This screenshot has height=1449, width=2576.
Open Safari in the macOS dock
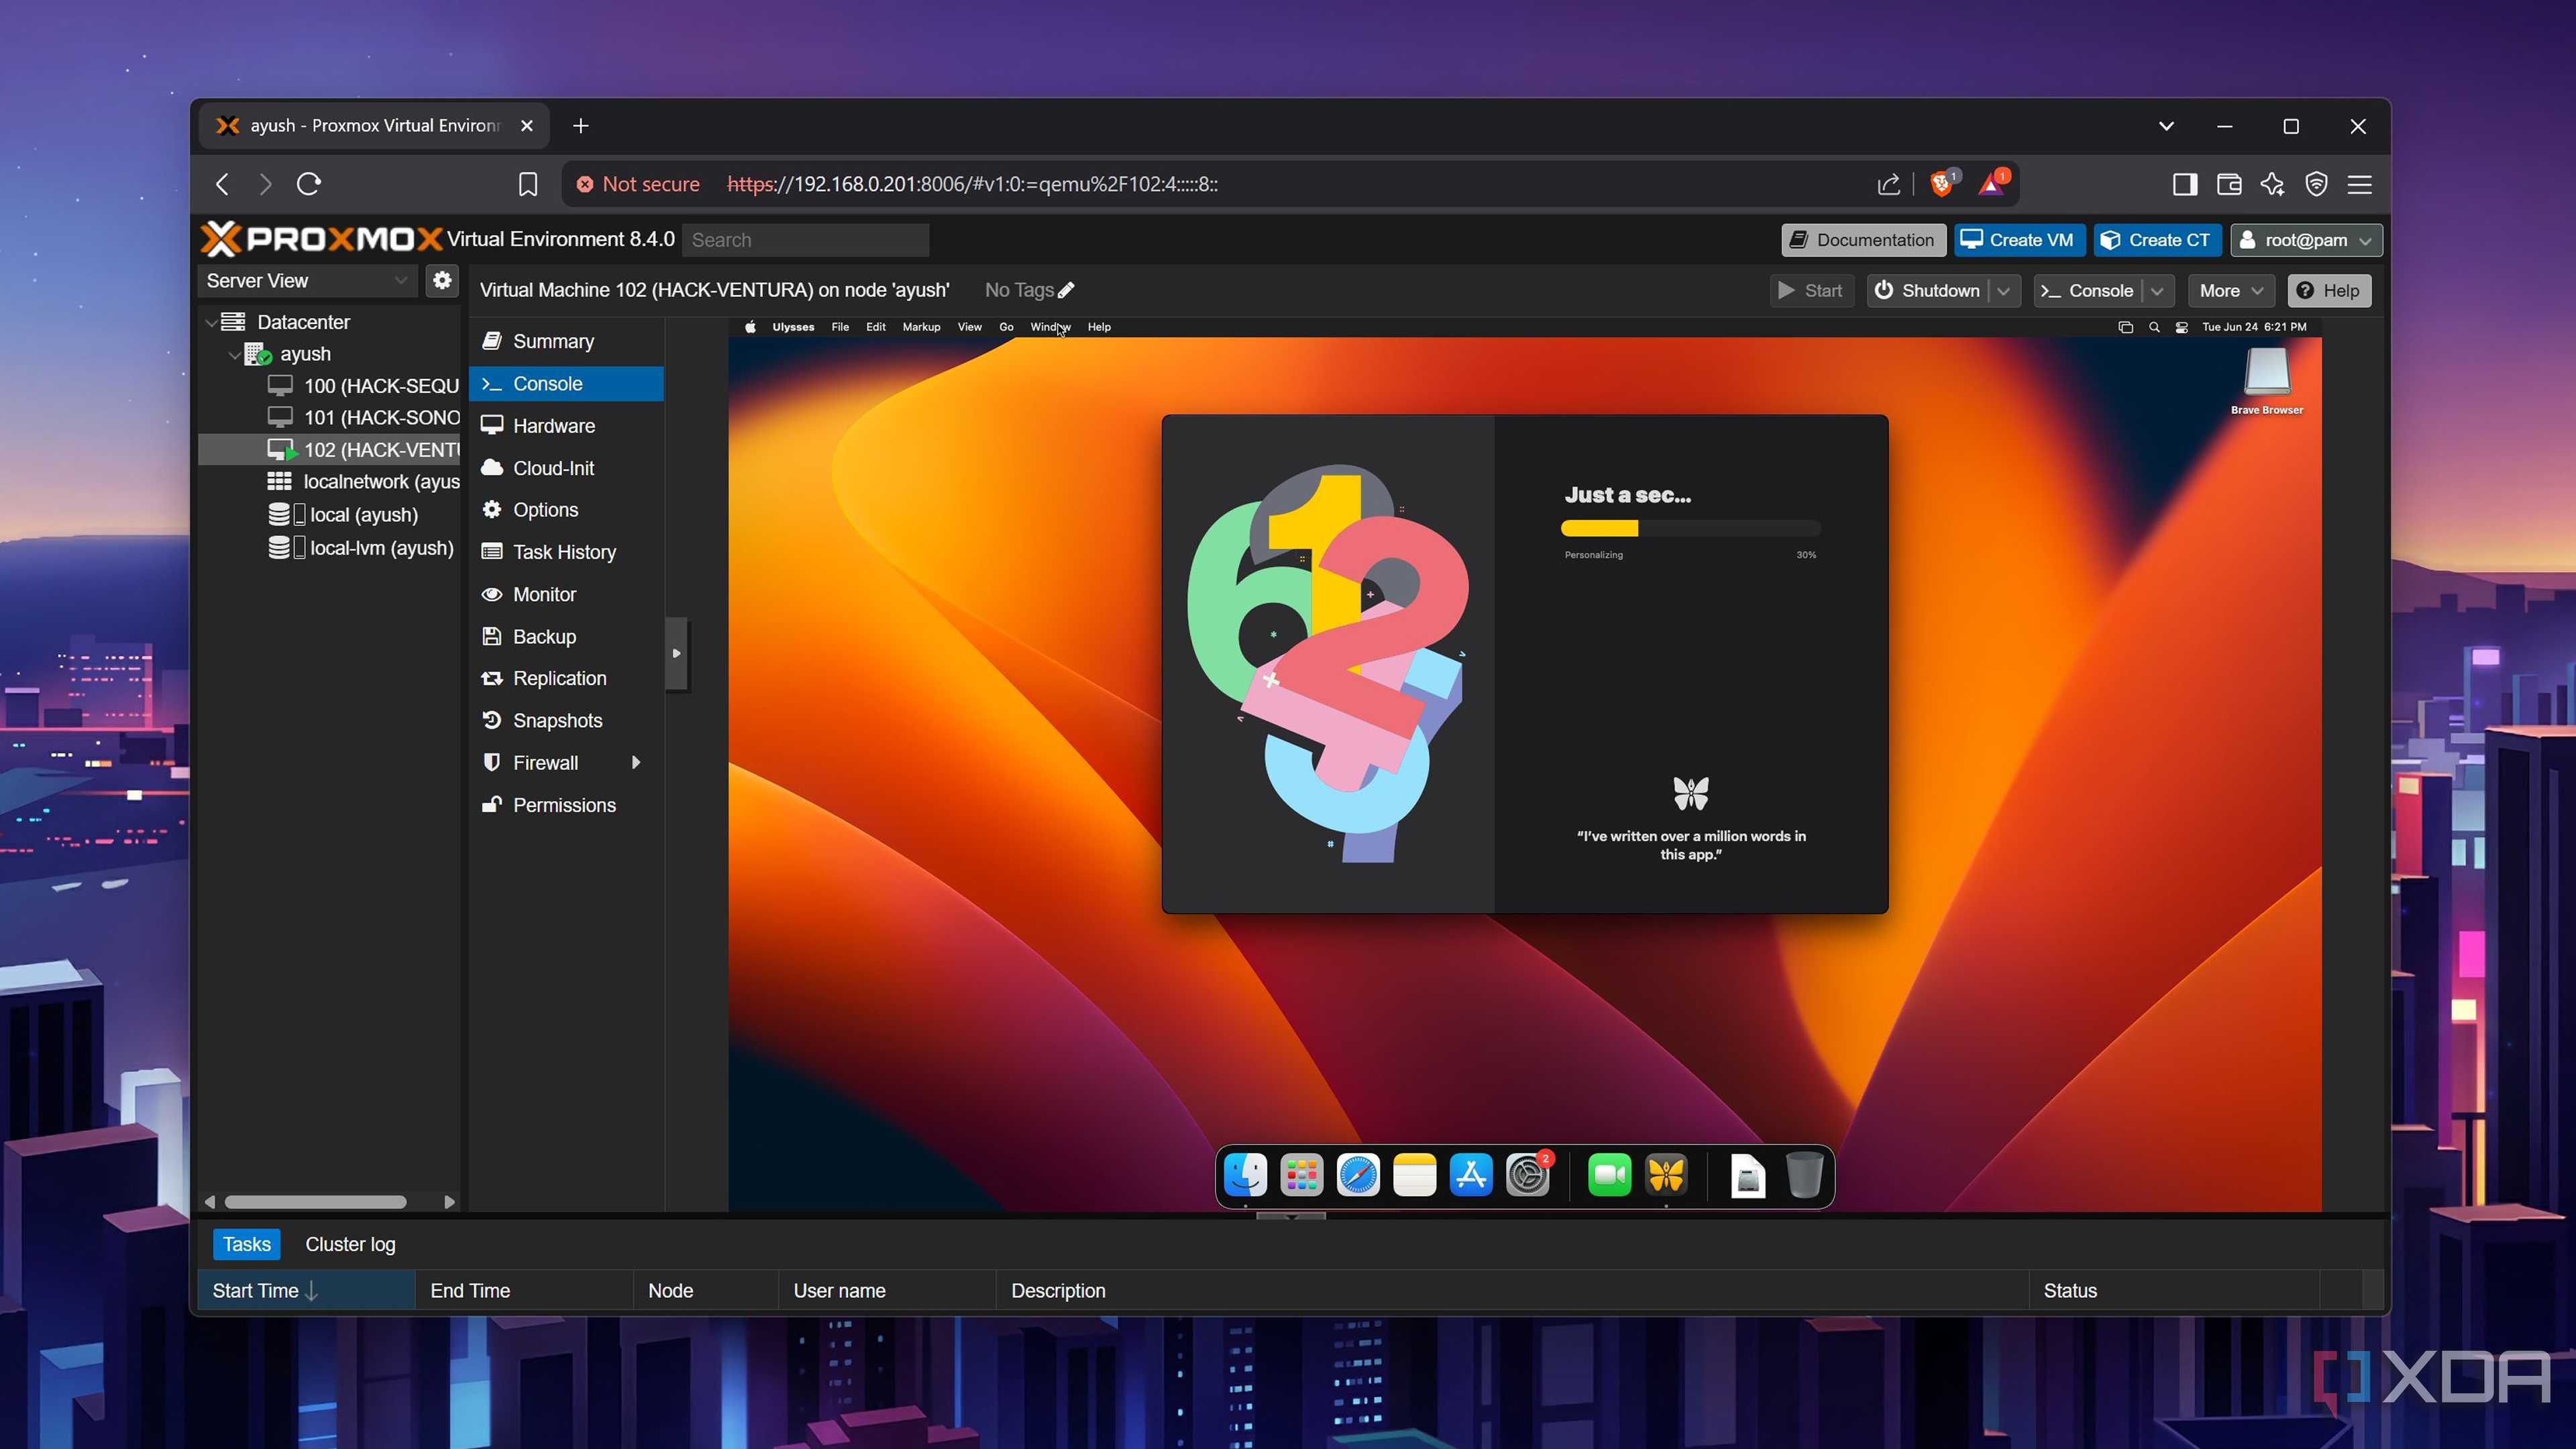pyautogui.click(x=1358, y=1175)
